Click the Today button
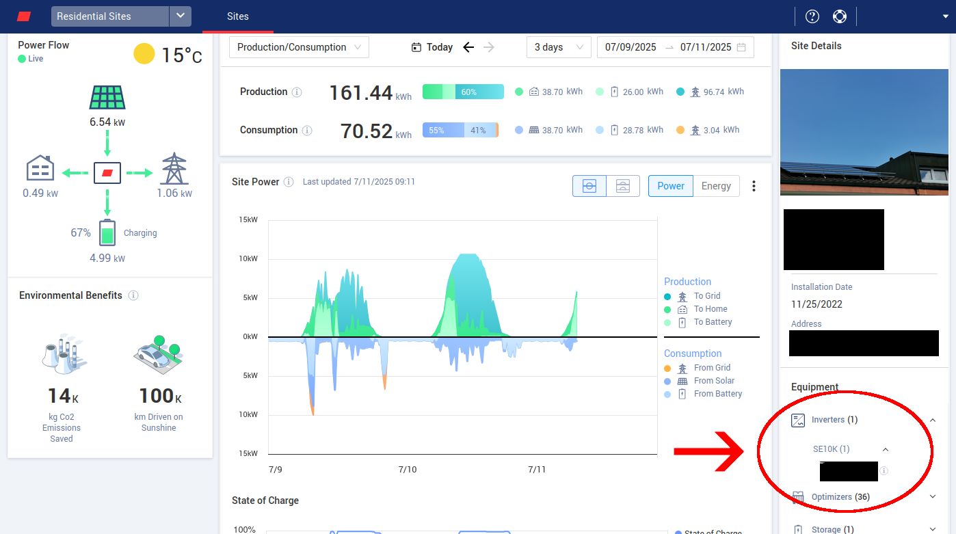956x534 pixels. [x=432, y=47]
